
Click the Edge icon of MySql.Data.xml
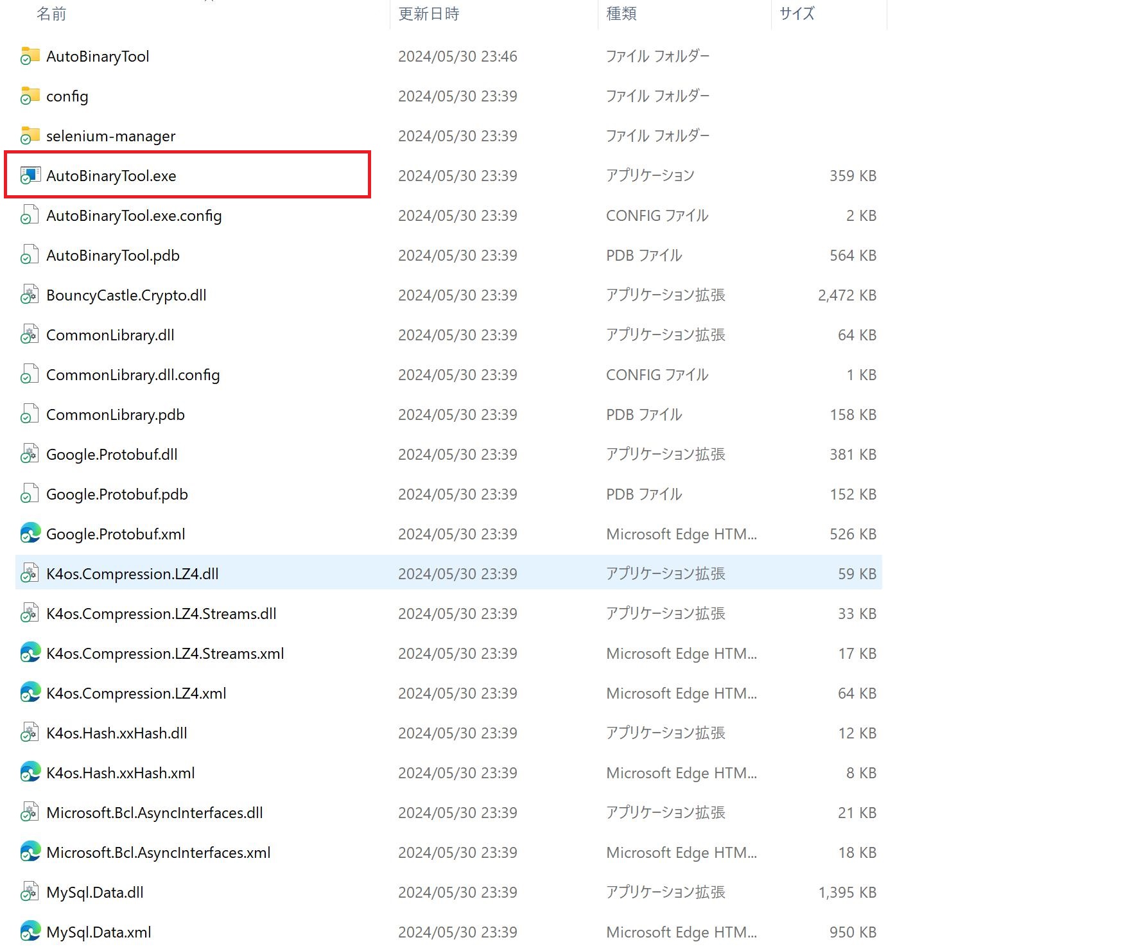[x=30, y=932]
